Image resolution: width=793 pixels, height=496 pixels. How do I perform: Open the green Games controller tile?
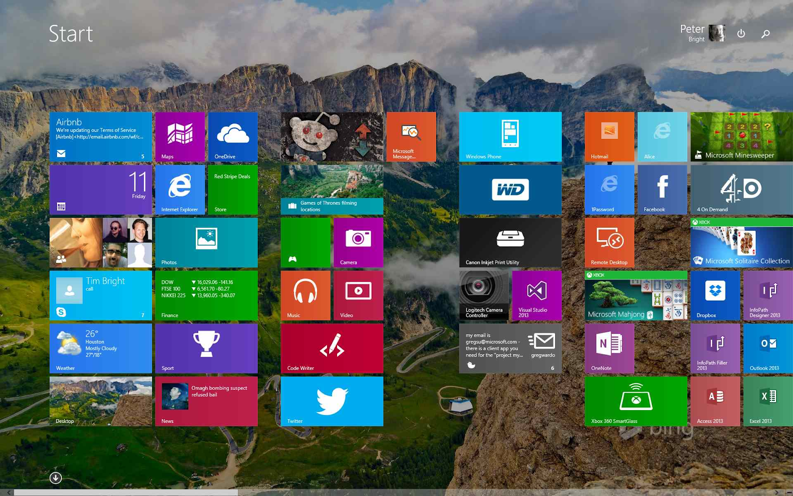305,243
